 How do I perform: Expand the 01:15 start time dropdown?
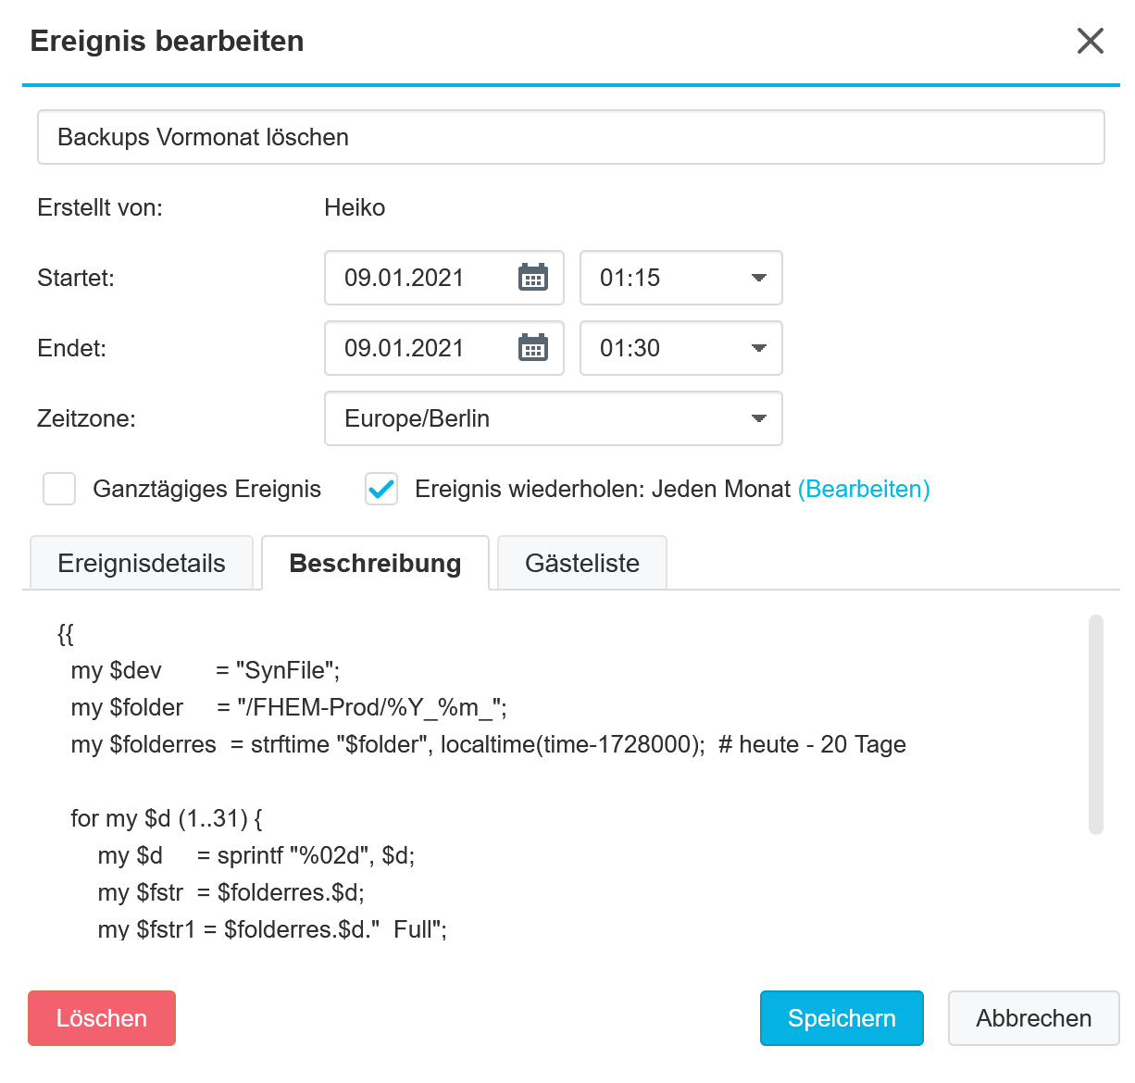pyautogui.click(x=681, y=278)
